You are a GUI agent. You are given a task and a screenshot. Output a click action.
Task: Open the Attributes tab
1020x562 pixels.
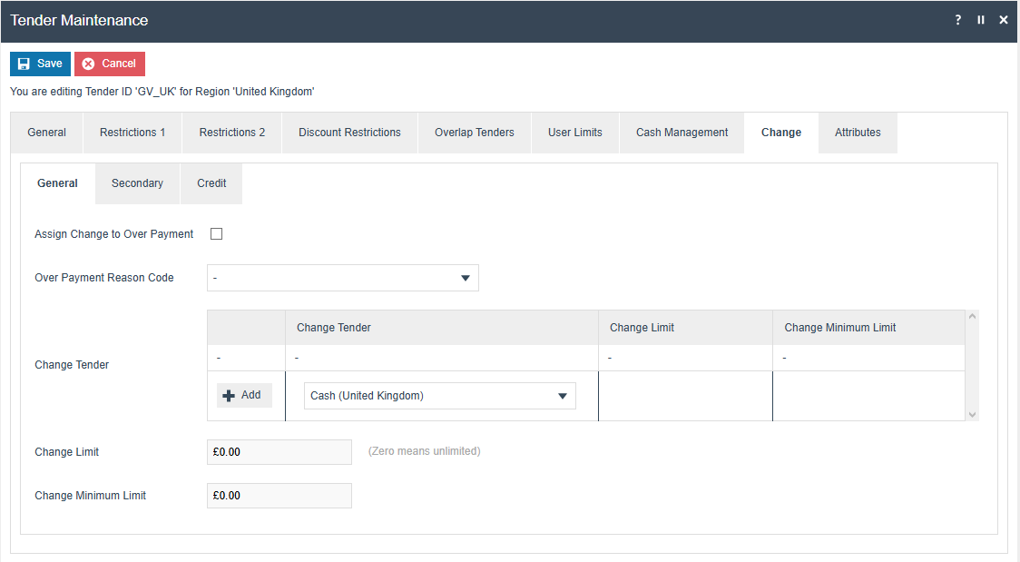click(x=858, y=133)
